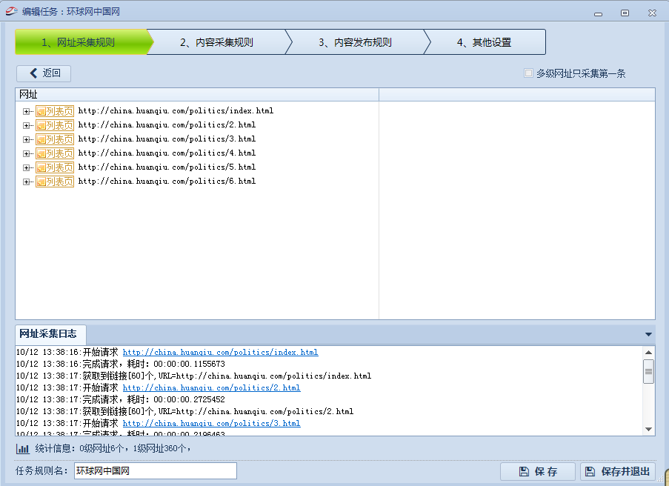
Task: Click log line 耗时: 00:00:00.2725452
Action: tap(121, 399)
